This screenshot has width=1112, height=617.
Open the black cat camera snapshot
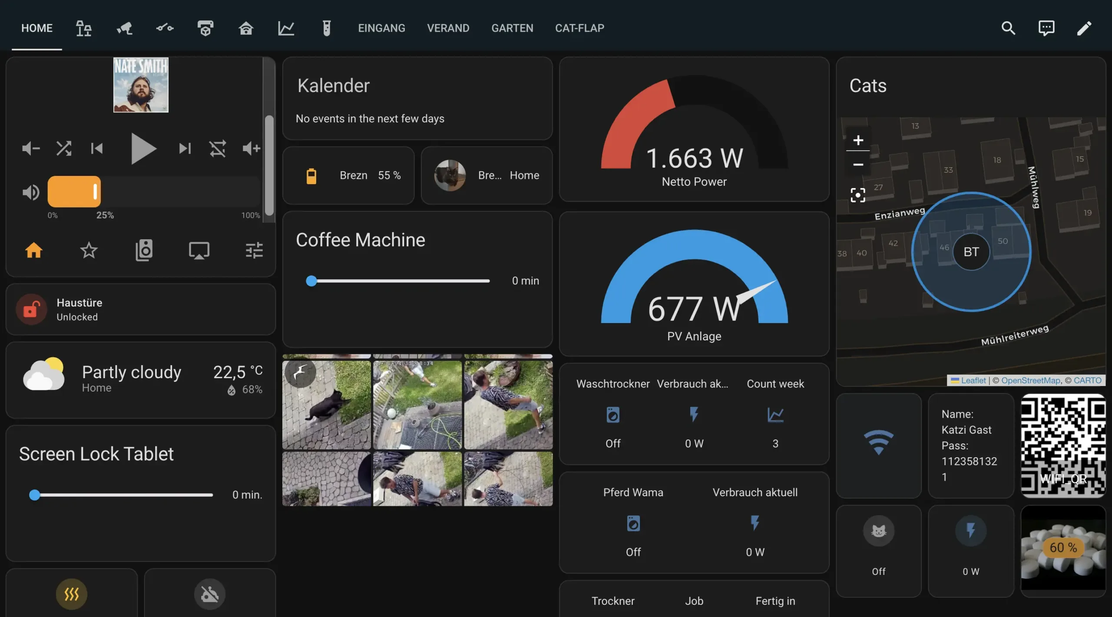click(x=327, y=405)
